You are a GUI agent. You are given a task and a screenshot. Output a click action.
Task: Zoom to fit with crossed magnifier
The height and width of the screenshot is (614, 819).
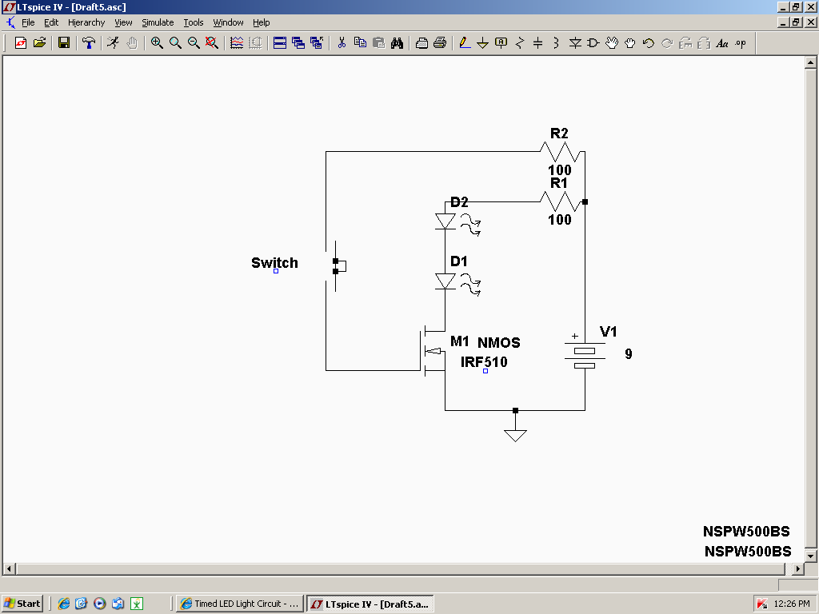211,43
